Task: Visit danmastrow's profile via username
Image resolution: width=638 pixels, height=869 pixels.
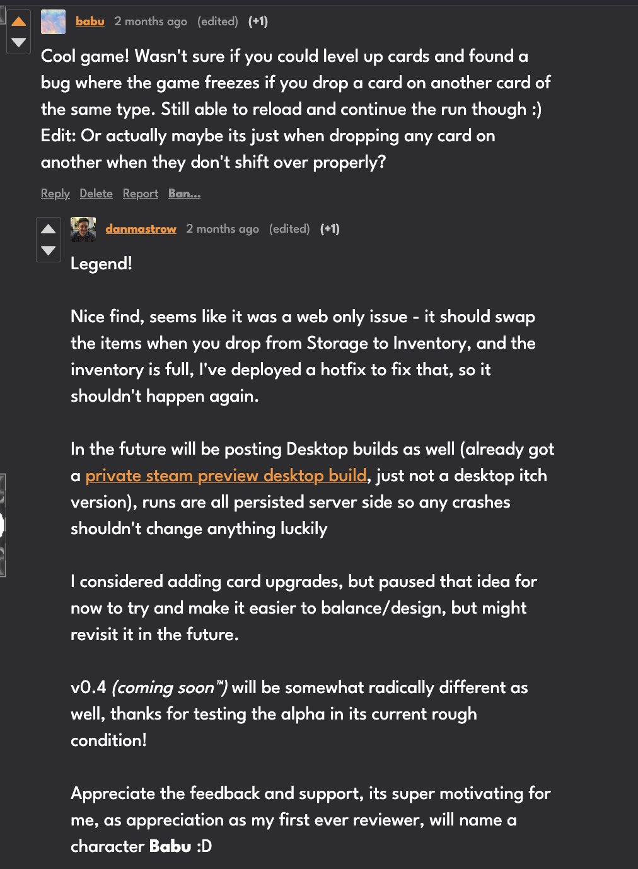Action: (x=141, y=229)
